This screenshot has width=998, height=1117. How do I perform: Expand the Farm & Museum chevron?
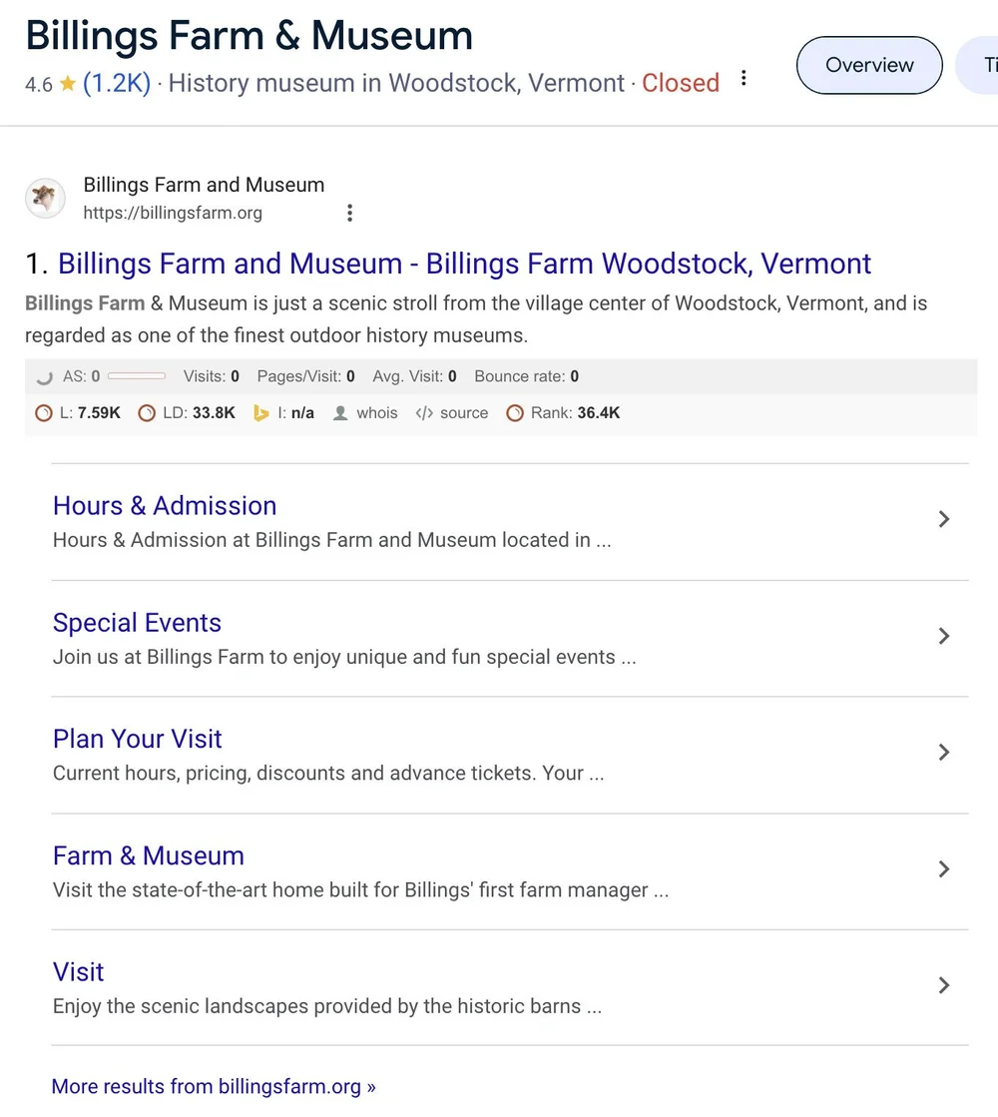(943, 869)
